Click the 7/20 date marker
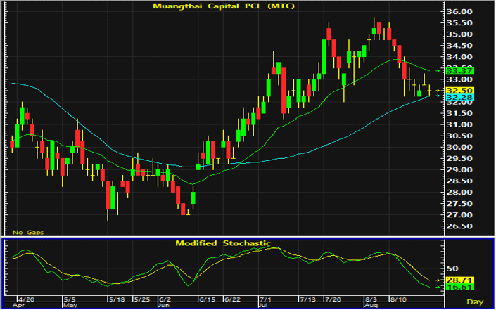This screenshot has width=496, height=310. (333, 299)
